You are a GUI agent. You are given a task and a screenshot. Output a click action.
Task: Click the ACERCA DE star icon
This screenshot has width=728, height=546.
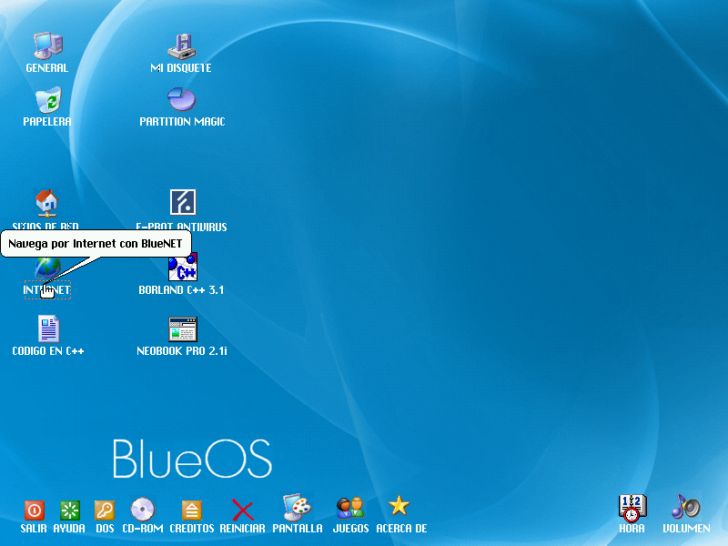399,506
